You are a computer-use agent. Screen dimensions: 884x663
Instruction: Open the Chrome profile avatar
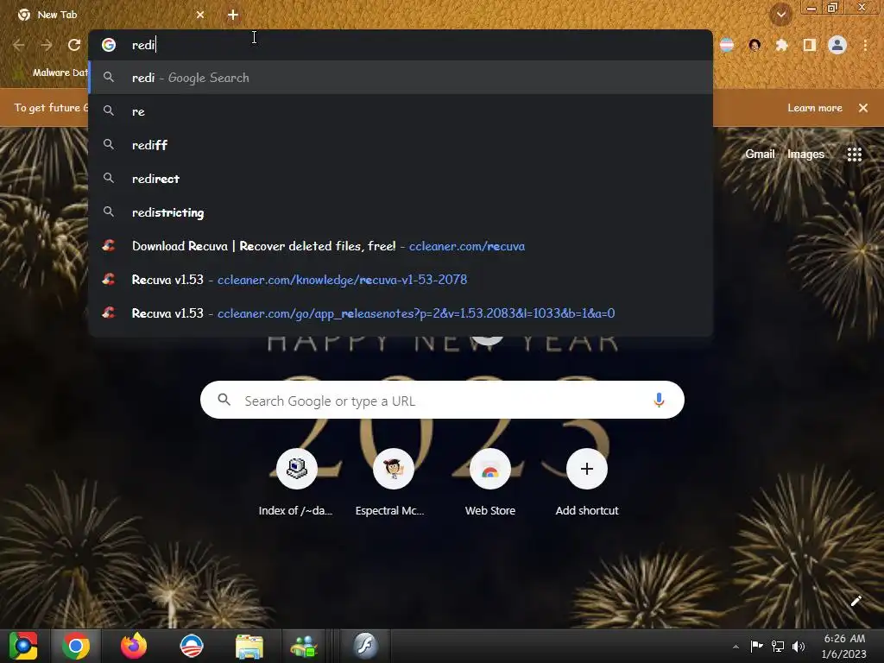click(x=837, y=45)
